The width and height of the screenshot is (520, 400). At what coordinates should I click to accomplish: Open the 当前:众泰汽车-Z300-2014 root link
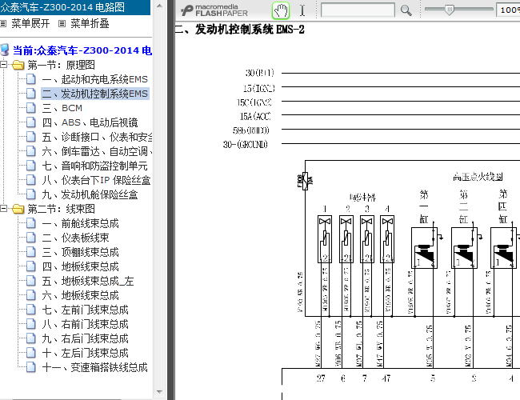(x=82, y=50)
